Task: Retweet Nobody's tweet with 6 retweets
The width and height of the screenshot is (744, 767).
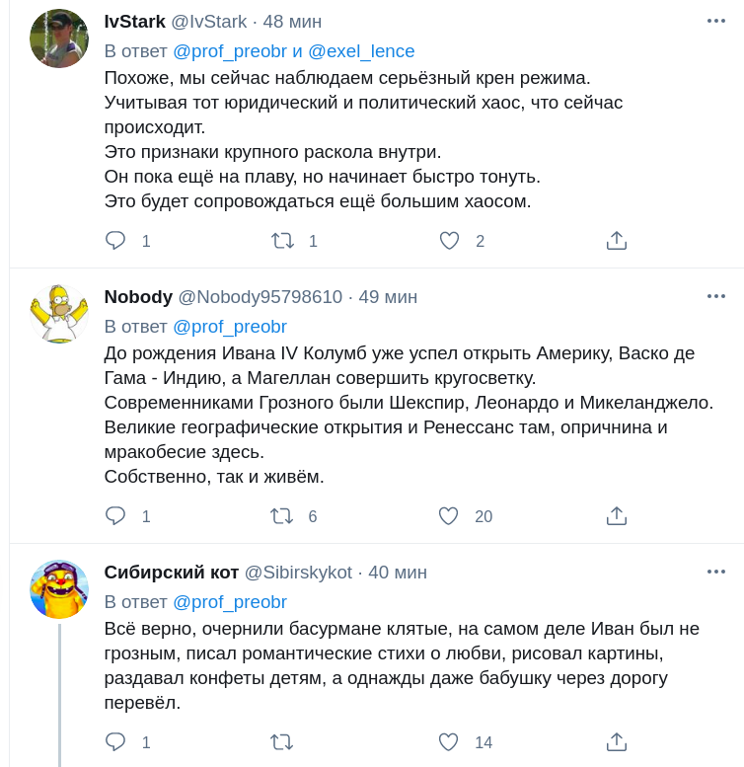Action: [x=282, y=515]
